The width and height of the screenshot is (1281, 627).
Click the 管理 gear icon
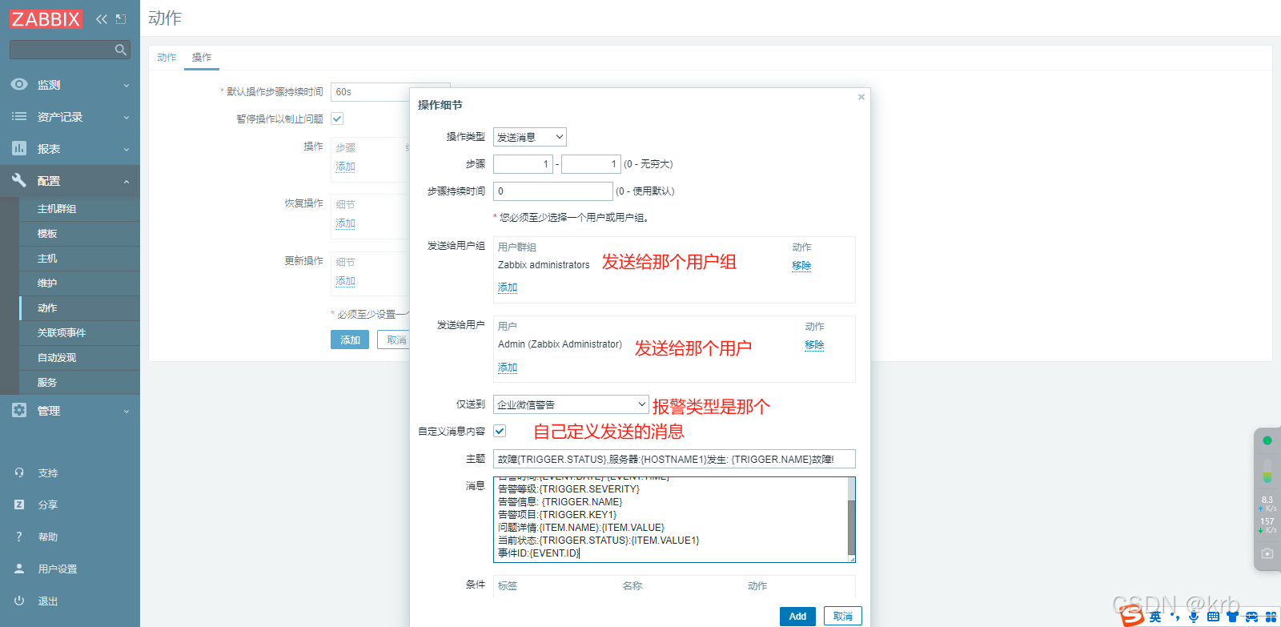pyautogui.click(x=19, y=410)
